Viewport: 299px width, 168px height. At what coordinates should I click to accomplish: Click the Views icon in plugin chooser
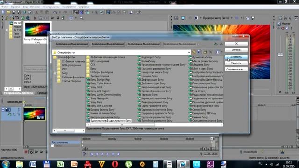tap(218, 52)
